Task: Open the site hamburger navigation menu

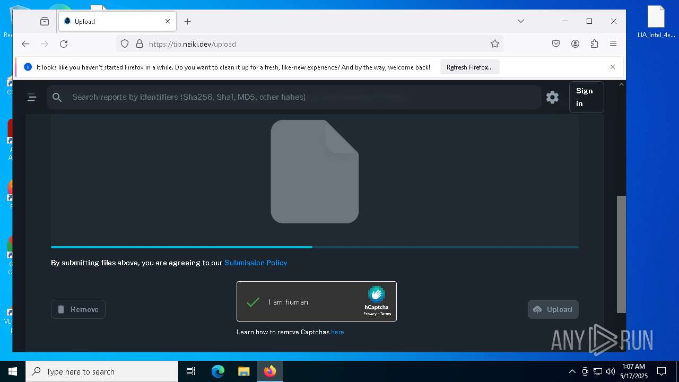Action: pyautogui.click(x=32, y=97)
